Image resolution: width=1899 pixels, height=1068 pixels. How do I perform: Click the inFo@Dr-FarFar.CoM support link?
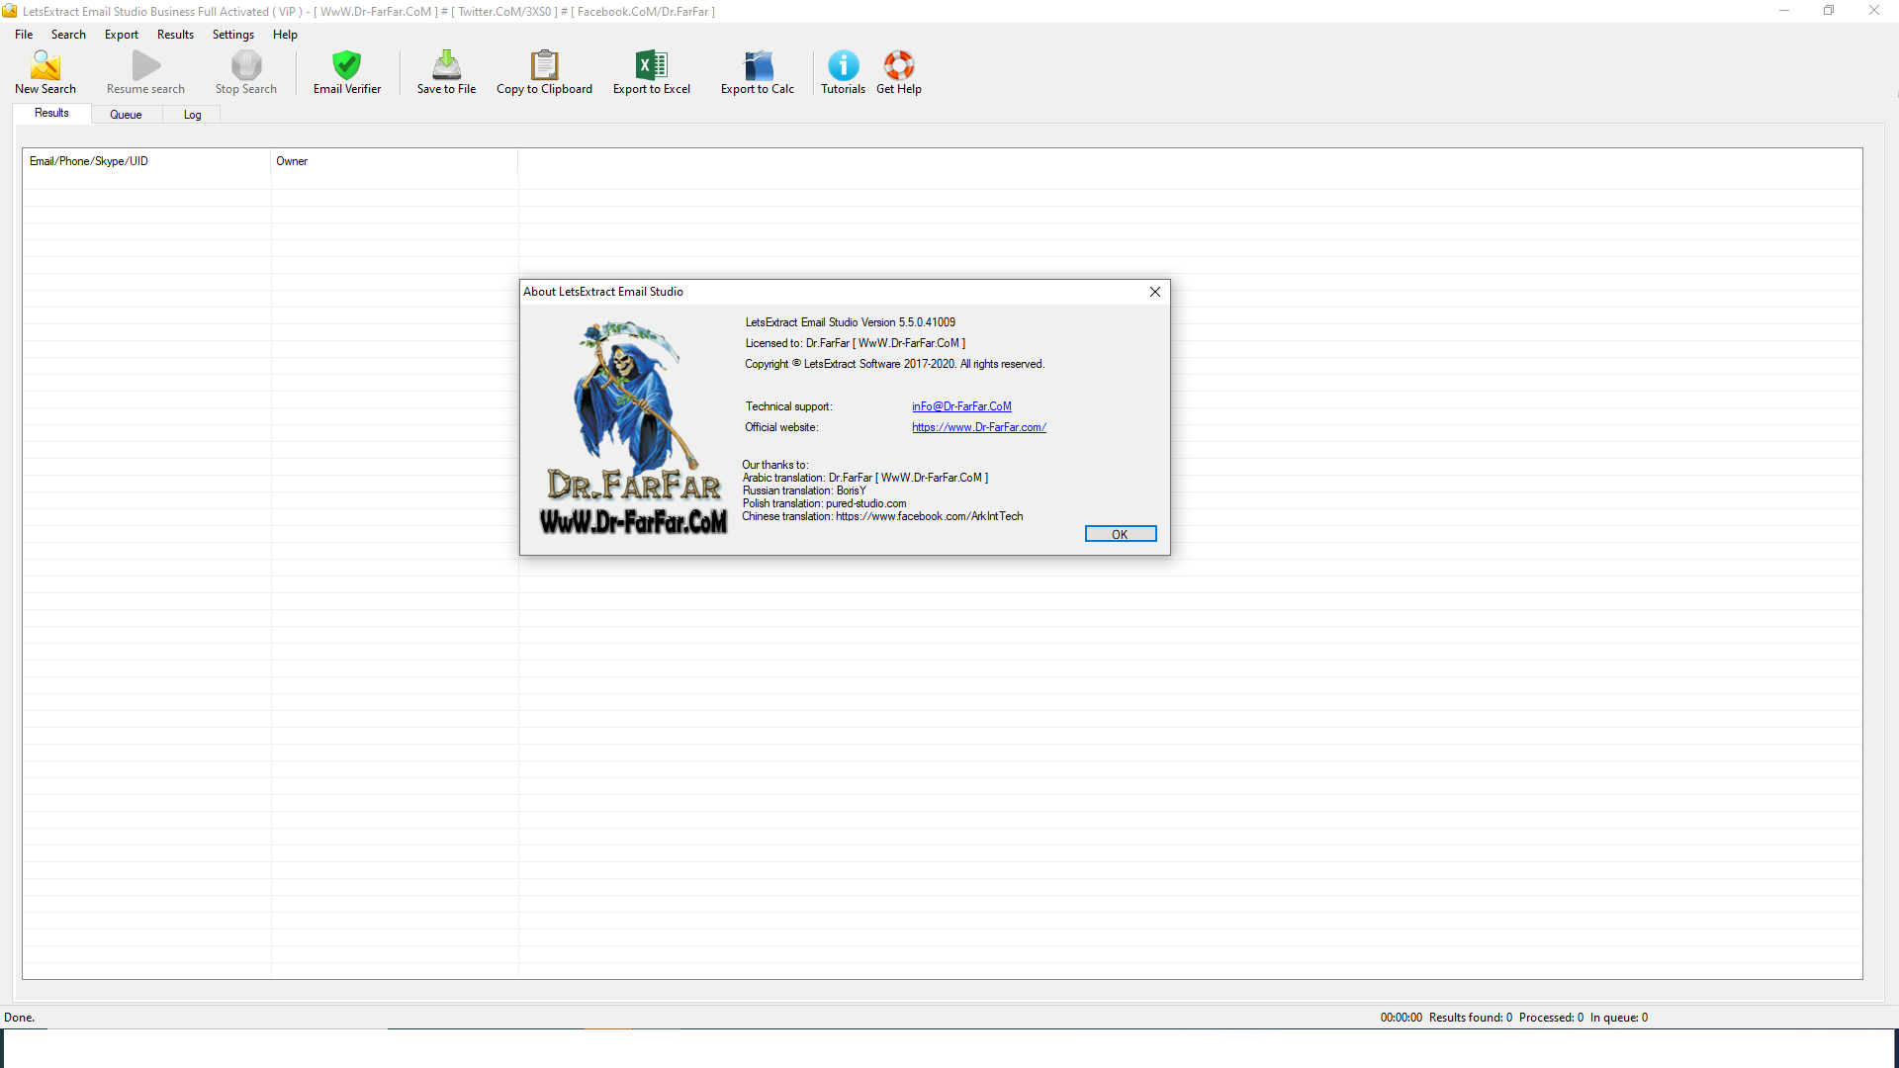[x=961, y=406]
